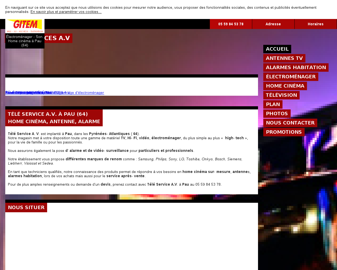Viewport: 337px width, 270px height.
Task: View the Plan menu item
Action: pos(273,104)
